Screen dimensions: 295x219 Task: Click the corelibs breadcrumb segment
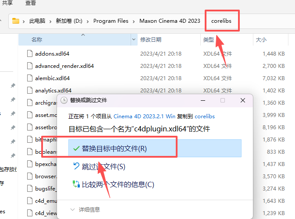[x=221, y=21]
